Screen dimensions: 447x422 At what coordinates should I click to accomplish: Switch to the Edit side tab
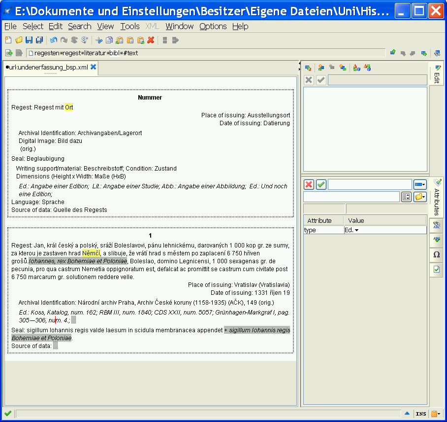point(437,74)
